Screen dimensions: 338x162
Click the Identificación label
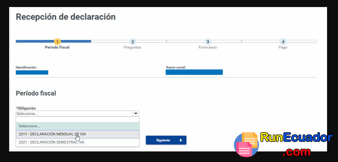pyautogui.click(x=26, y=68)
